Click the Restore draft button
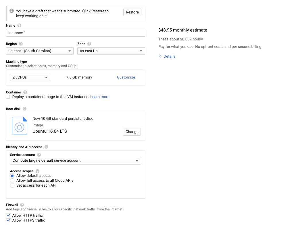The width and height of the screenshot is (294, 225). 132,12
